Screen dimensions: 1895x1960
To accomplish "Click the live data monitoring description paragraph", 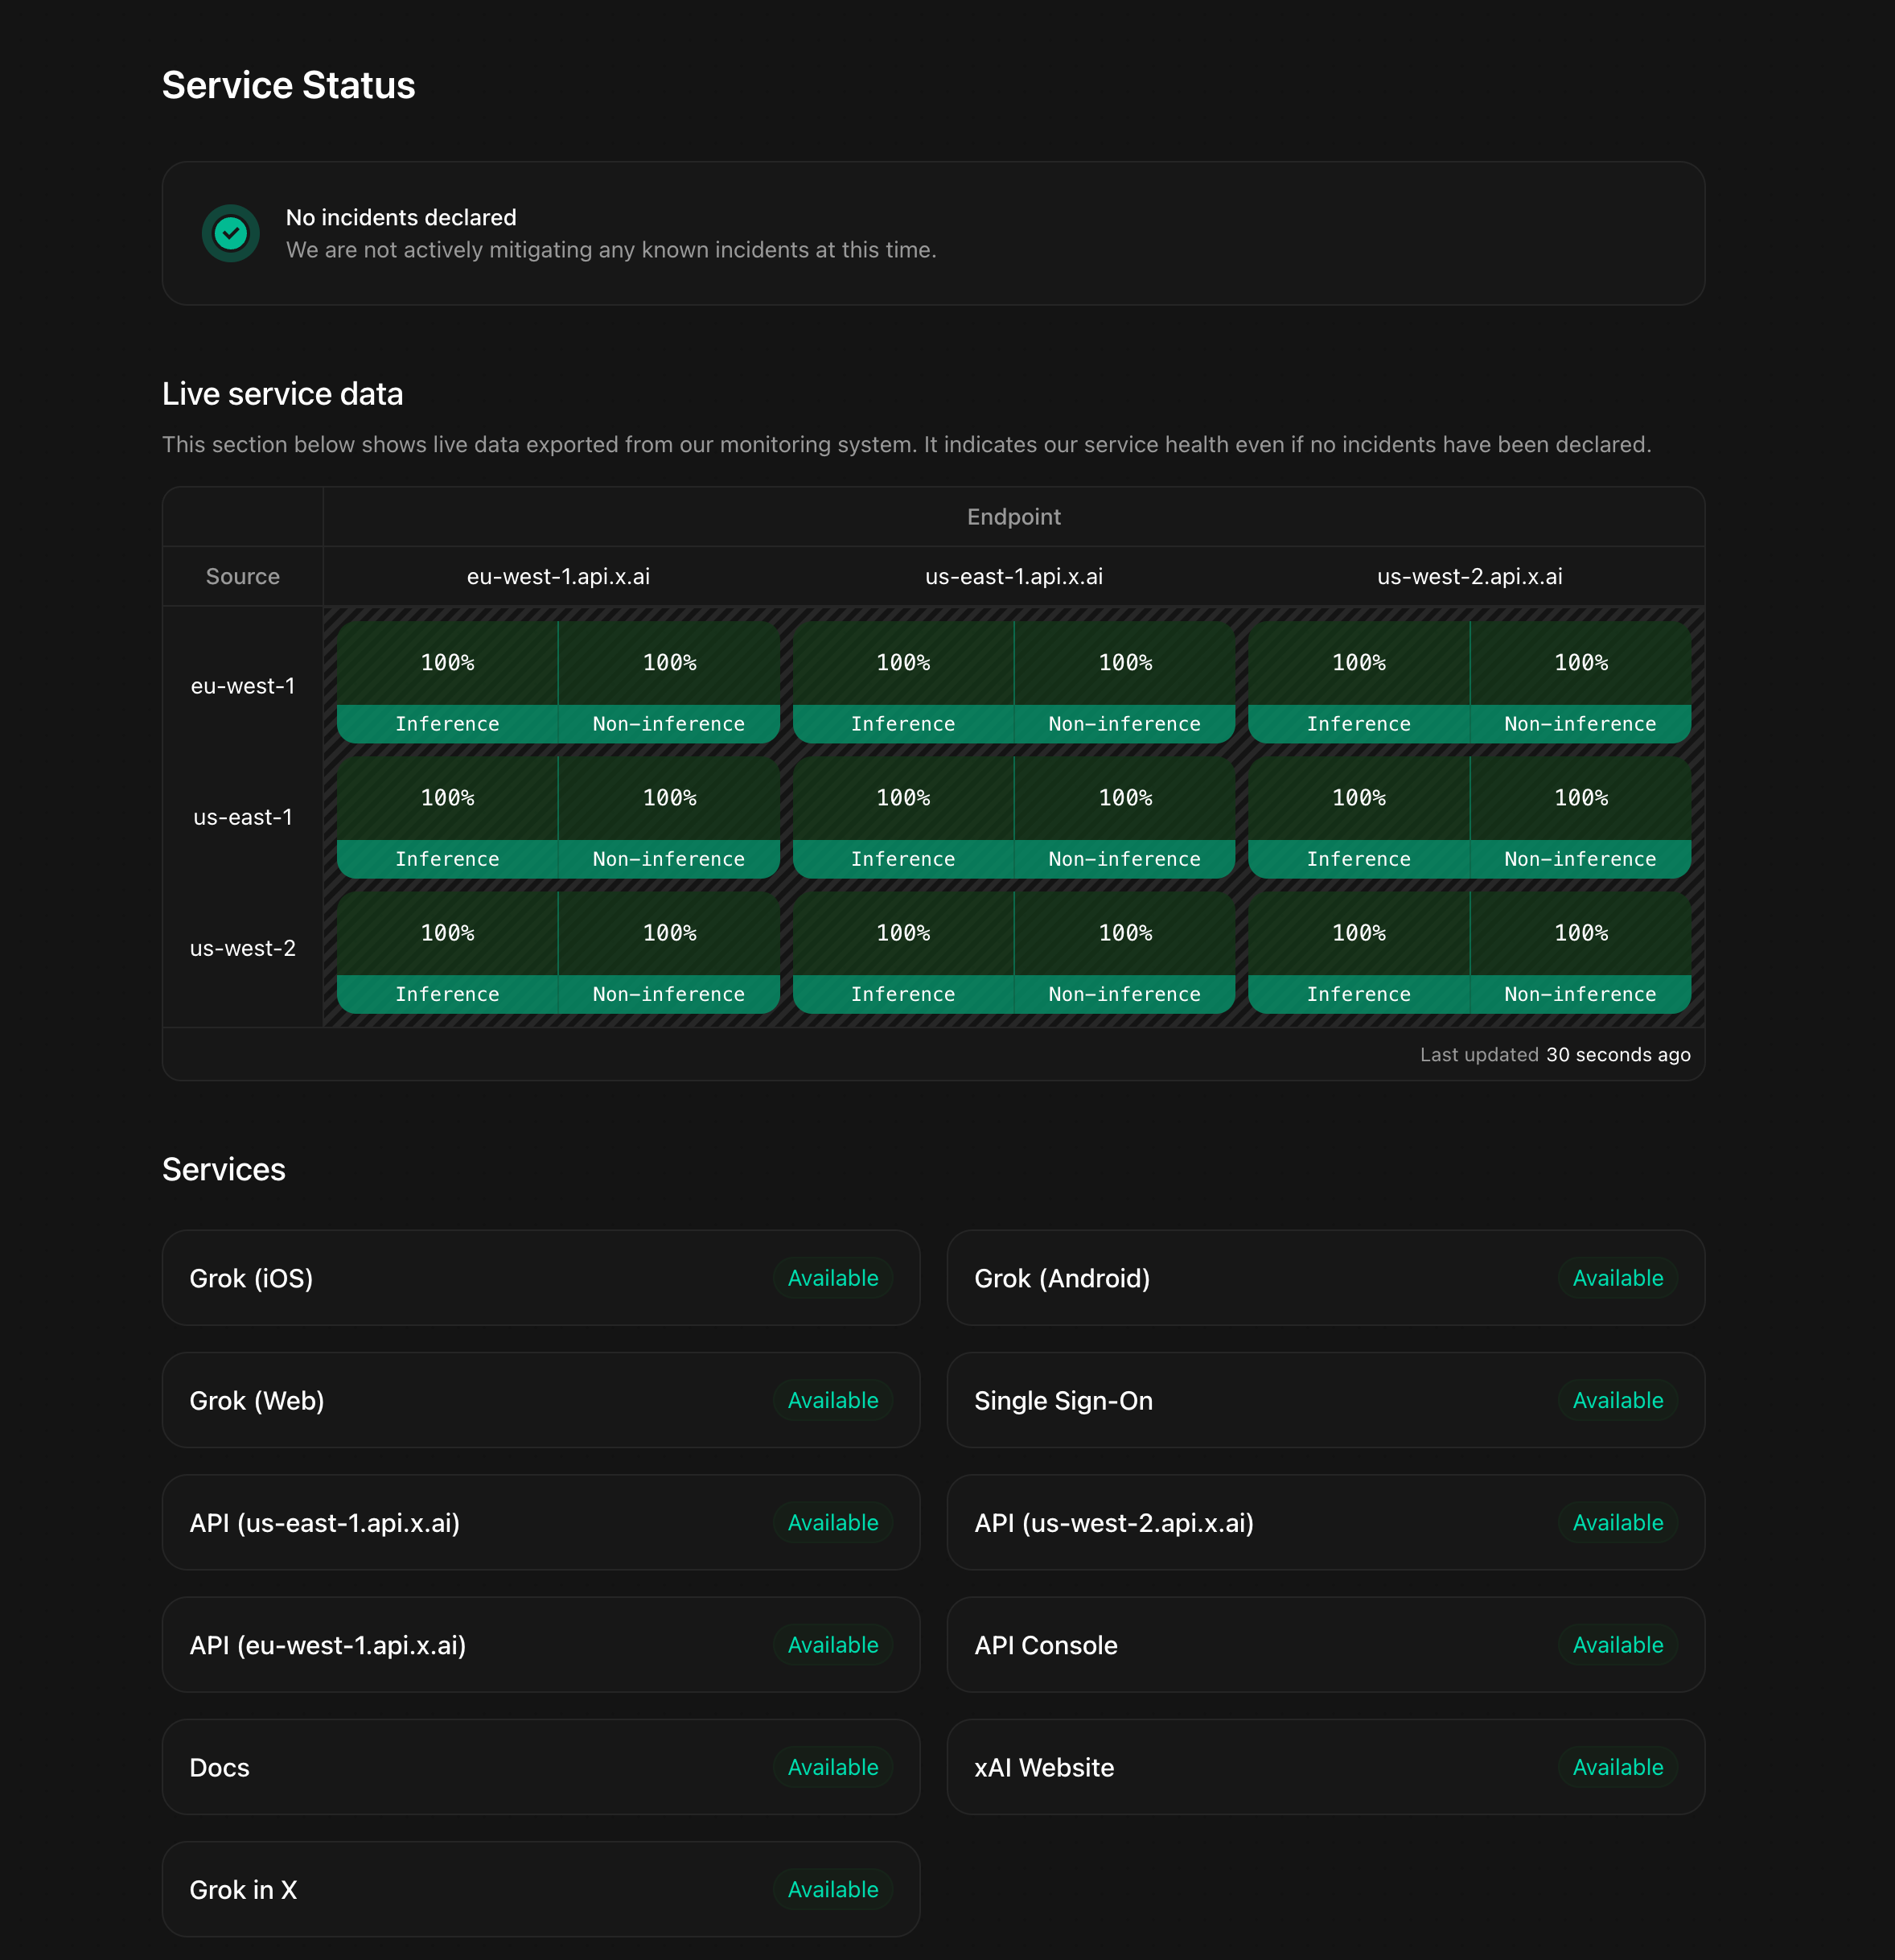I will pyautogui.click(x=906, y=444).
